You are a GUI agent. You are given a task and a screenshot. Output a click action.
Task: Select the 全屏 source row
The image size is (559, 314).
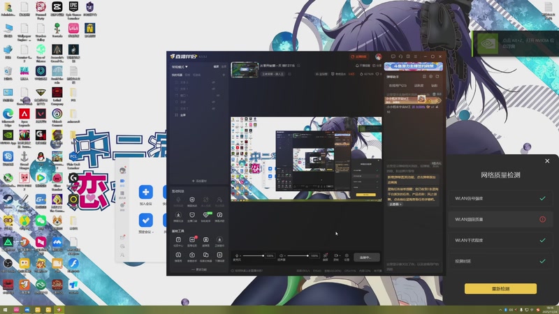click(x=200, y=115)
